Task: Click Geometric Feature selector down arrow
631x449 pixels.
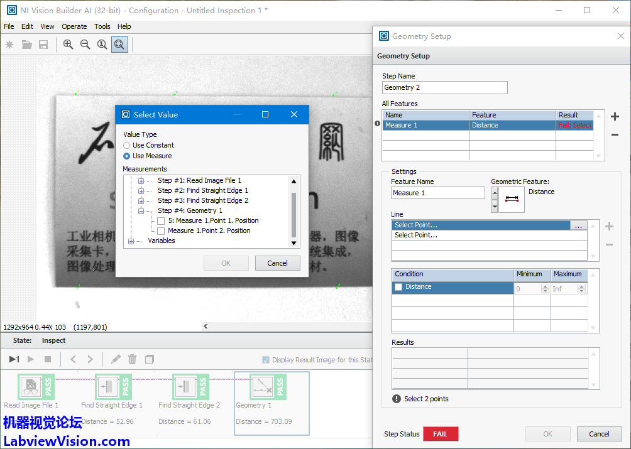Action: coord(495,206)
